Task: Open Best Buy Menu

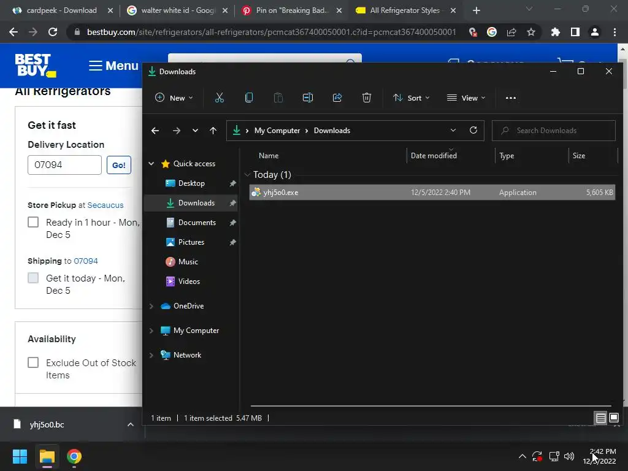Action: pyautogui.click(x=113, y=65)
